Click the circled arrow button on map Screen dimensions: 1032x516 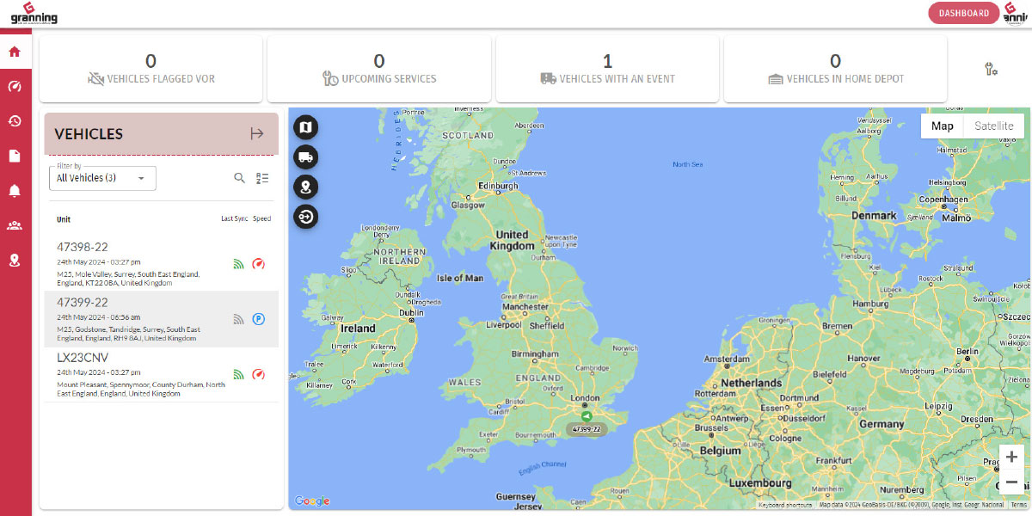(305, 217)
